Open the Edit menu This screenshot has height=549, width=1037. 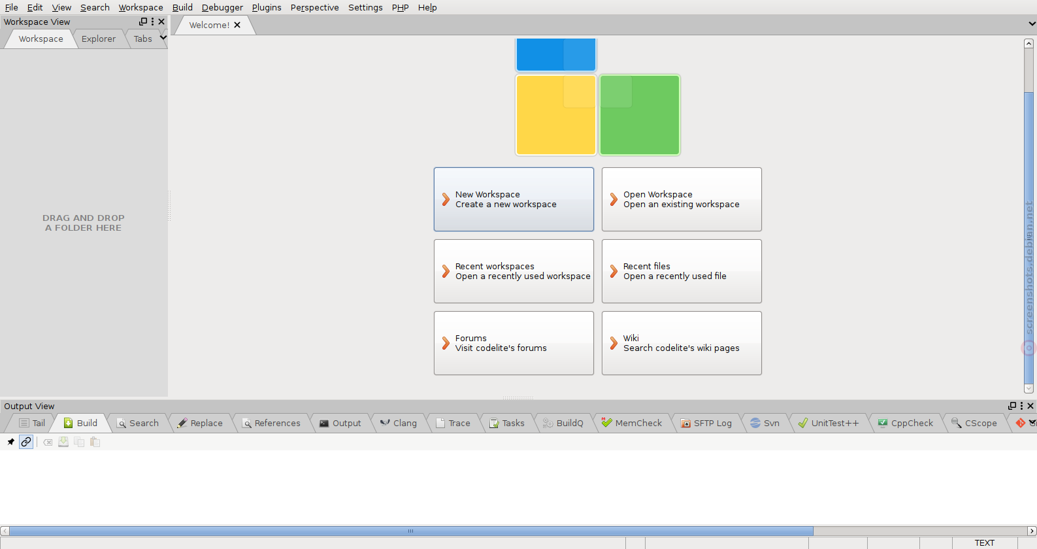coord(35,7)
